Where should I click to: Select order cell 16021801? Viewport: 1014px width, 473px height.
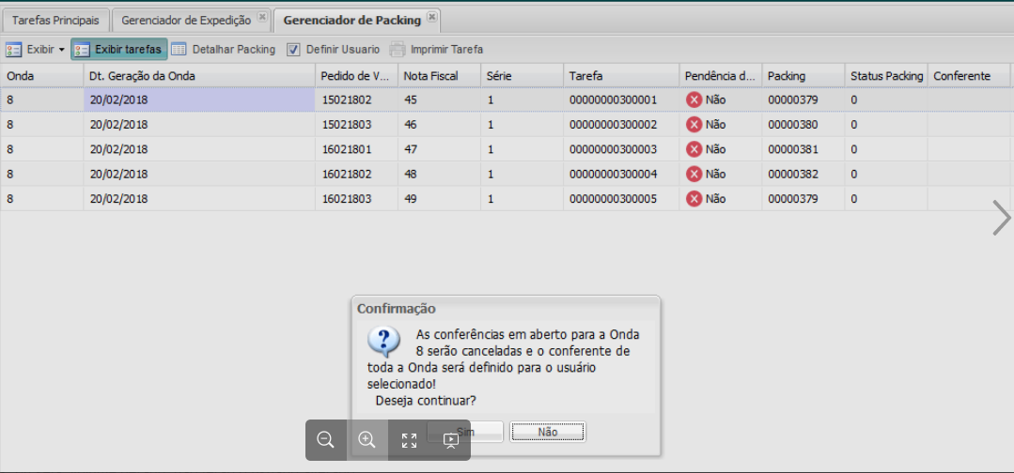coord(356,149)
